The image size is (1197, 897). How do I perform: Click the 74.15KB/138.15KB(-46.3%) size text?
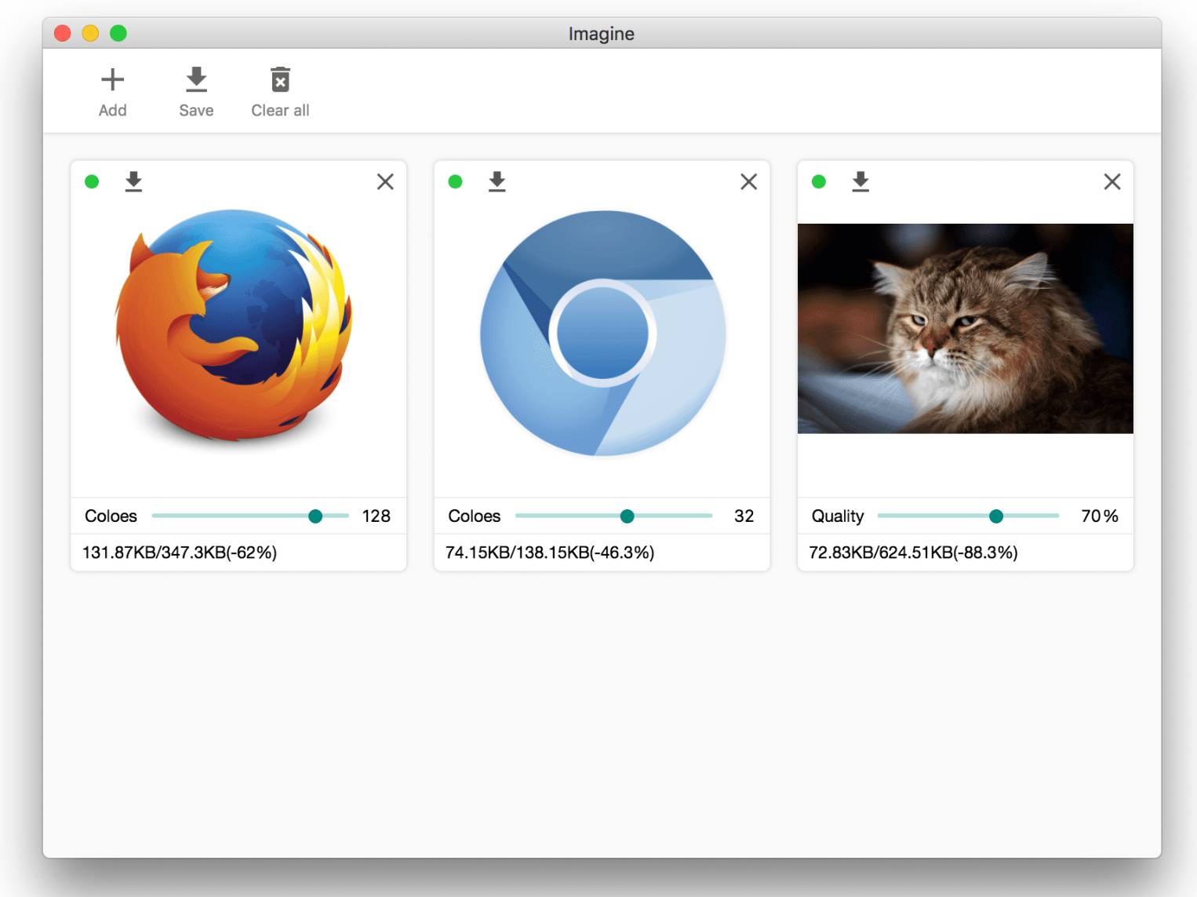pyautogui.click(x=550, y=552)
